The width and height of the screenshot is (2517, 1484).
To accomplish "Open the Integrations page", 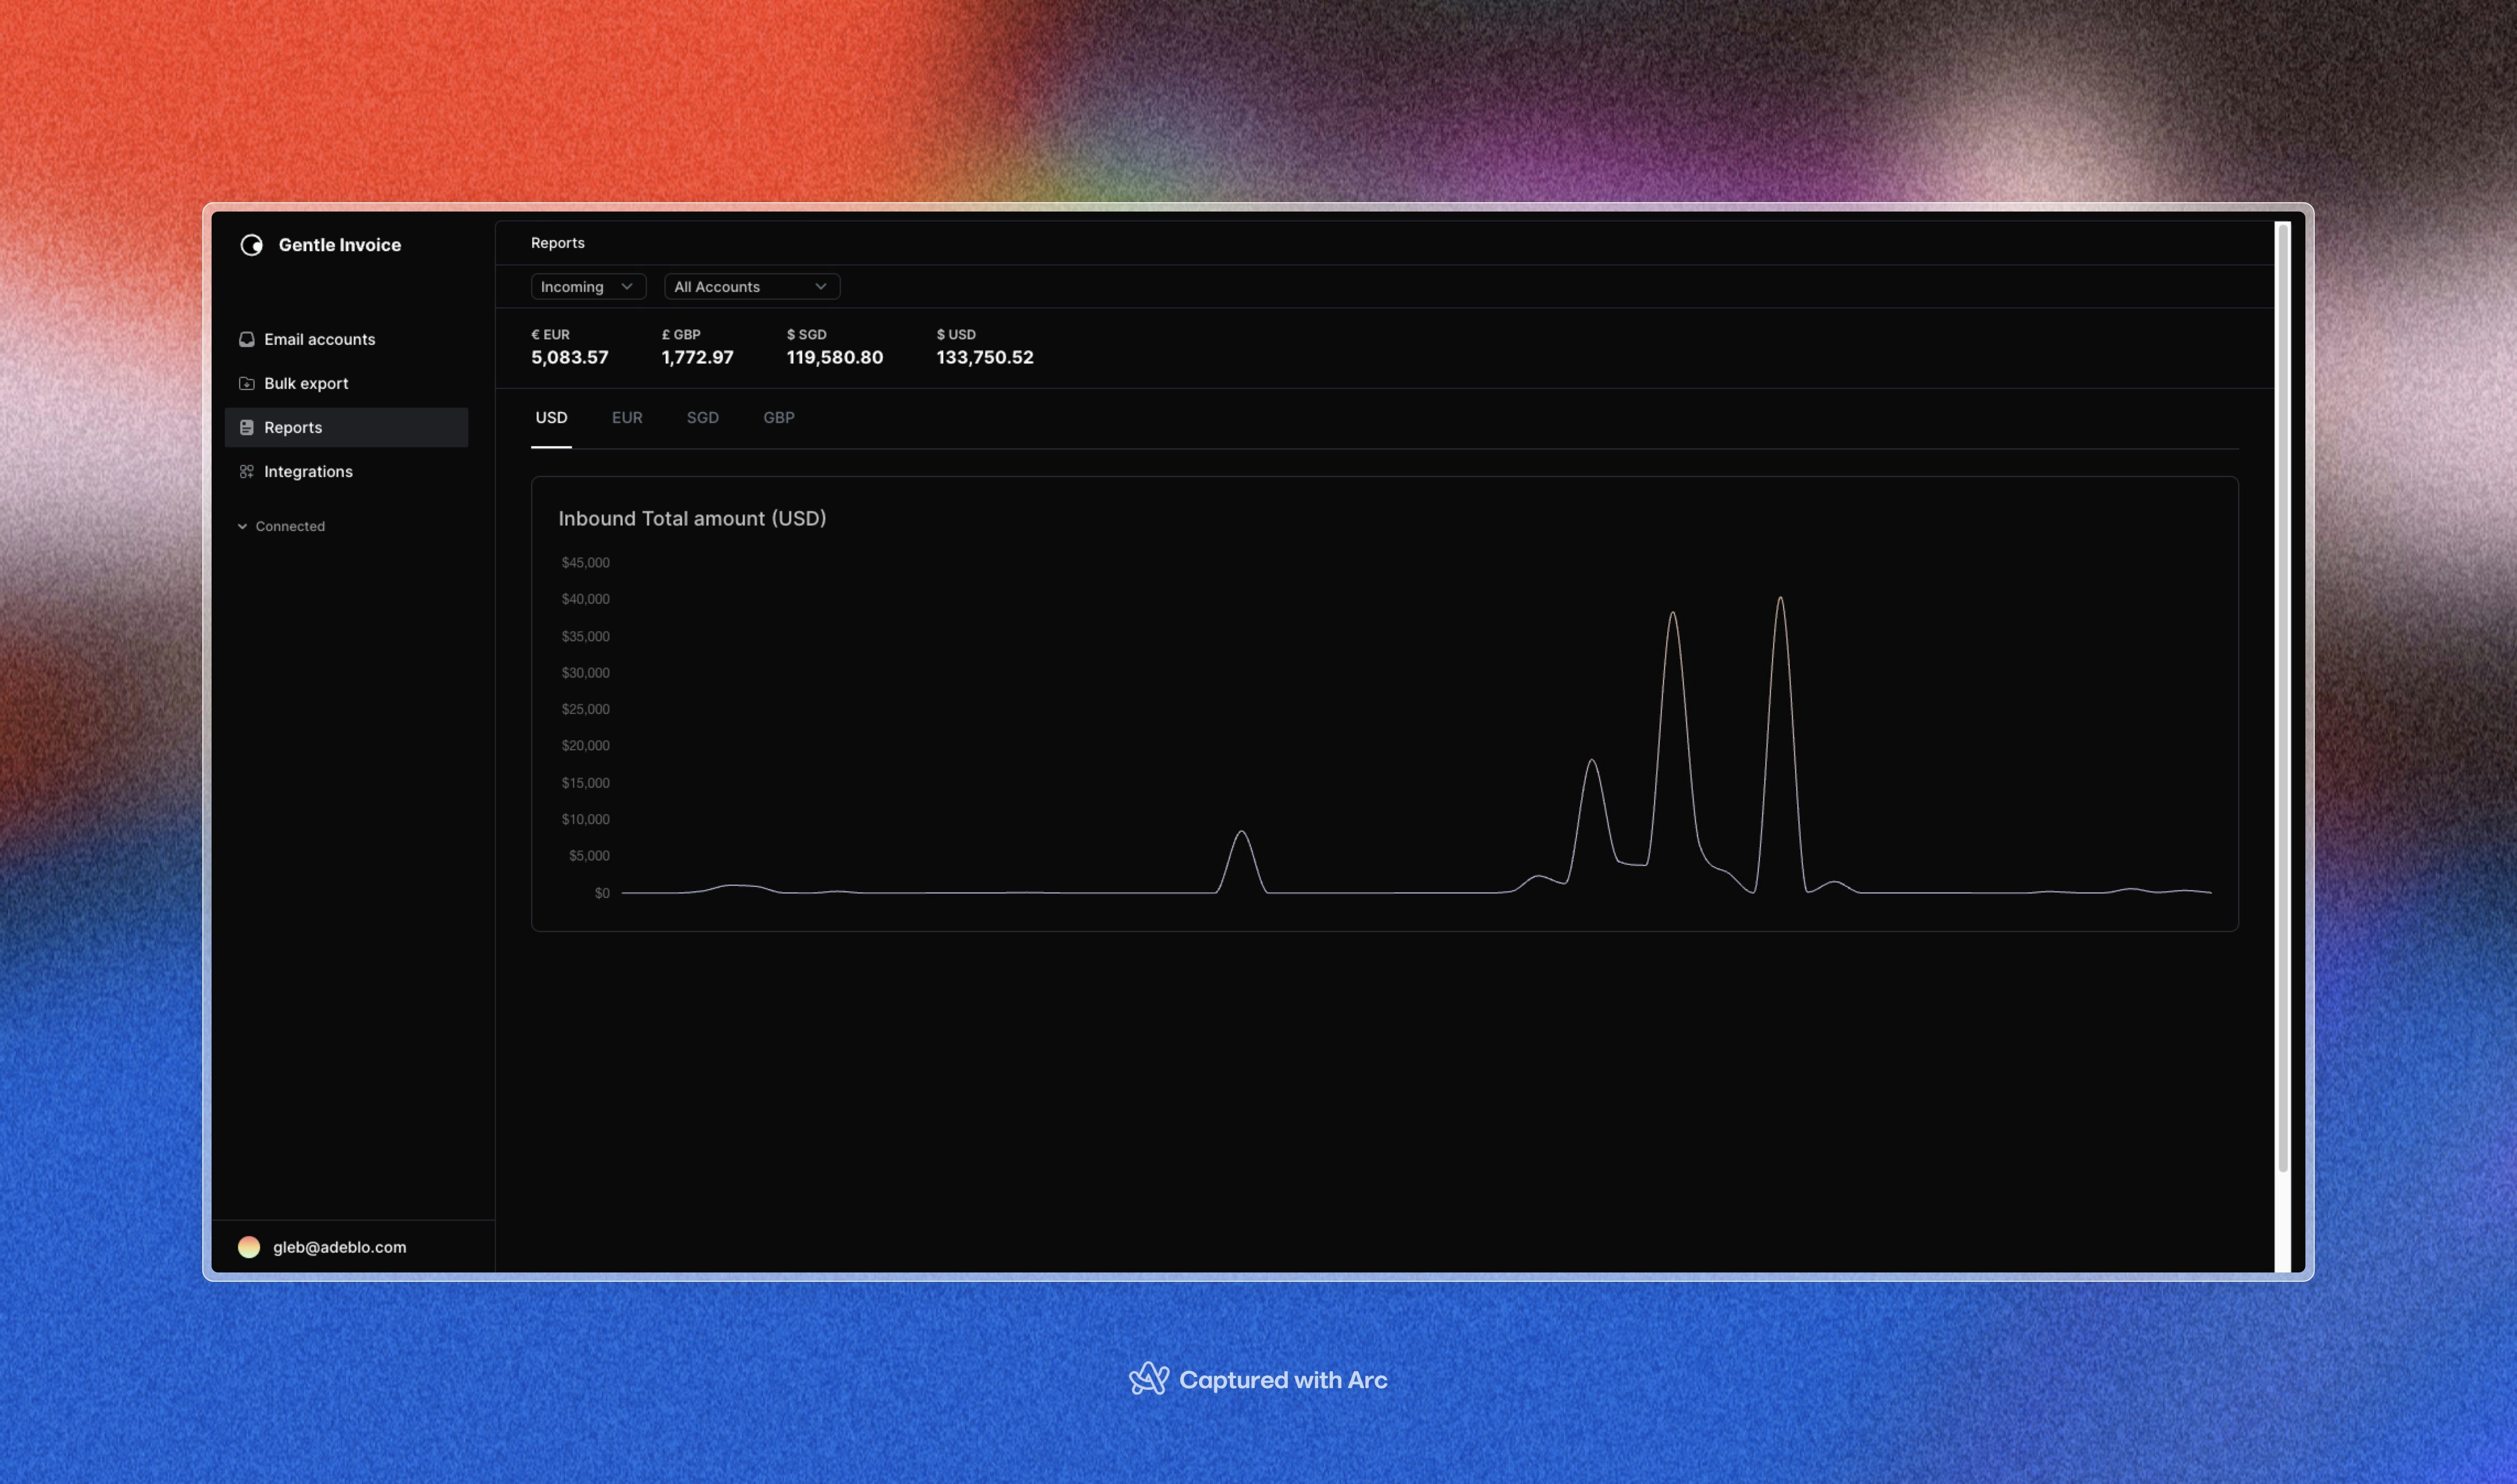I will click(x=308, y=471).
